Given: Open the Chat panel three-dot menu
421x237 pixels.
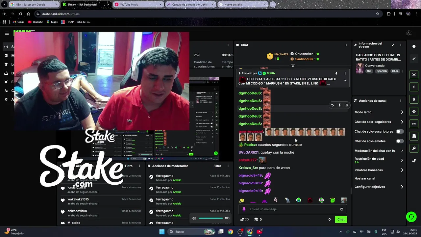Looking at the screenshot, I should point(346,45).
